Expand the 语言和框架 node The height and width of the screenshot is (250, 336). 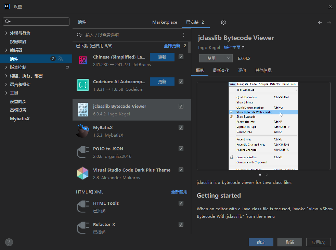(x=6, y=85)
